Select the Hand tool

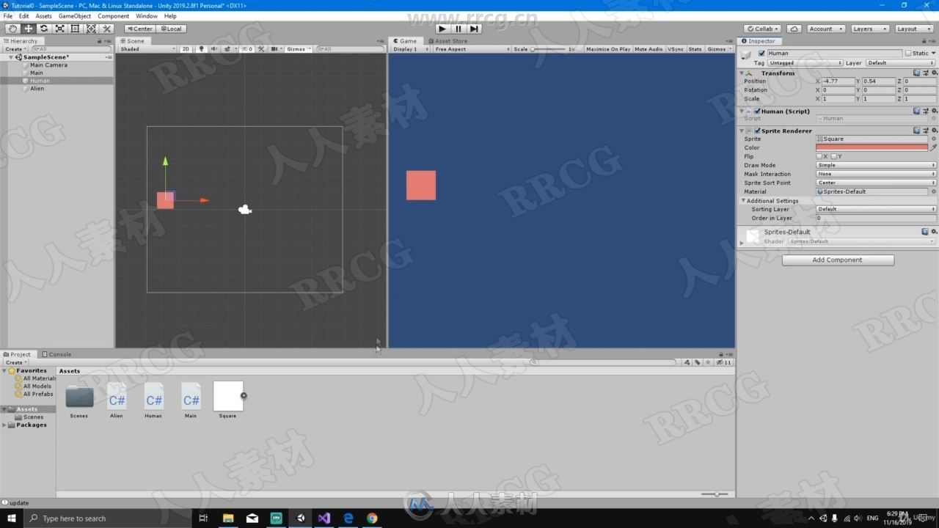pyautogui.click(x=12, y=29)
